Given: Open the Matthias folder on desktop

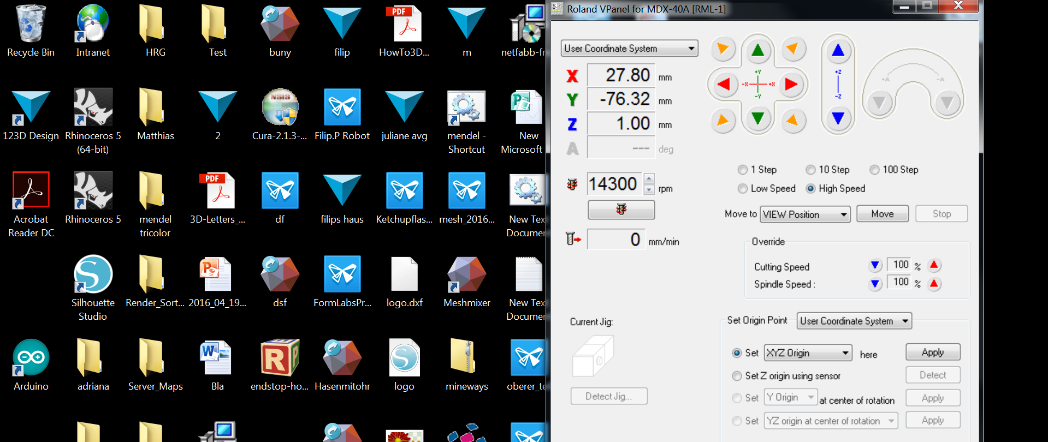Looking at the screenshot, I should [x=155, y=115].
